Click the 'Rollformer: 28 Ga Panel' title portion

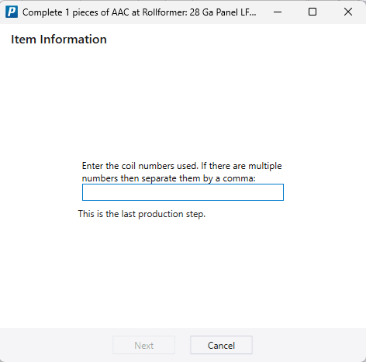tap(190, 12)
